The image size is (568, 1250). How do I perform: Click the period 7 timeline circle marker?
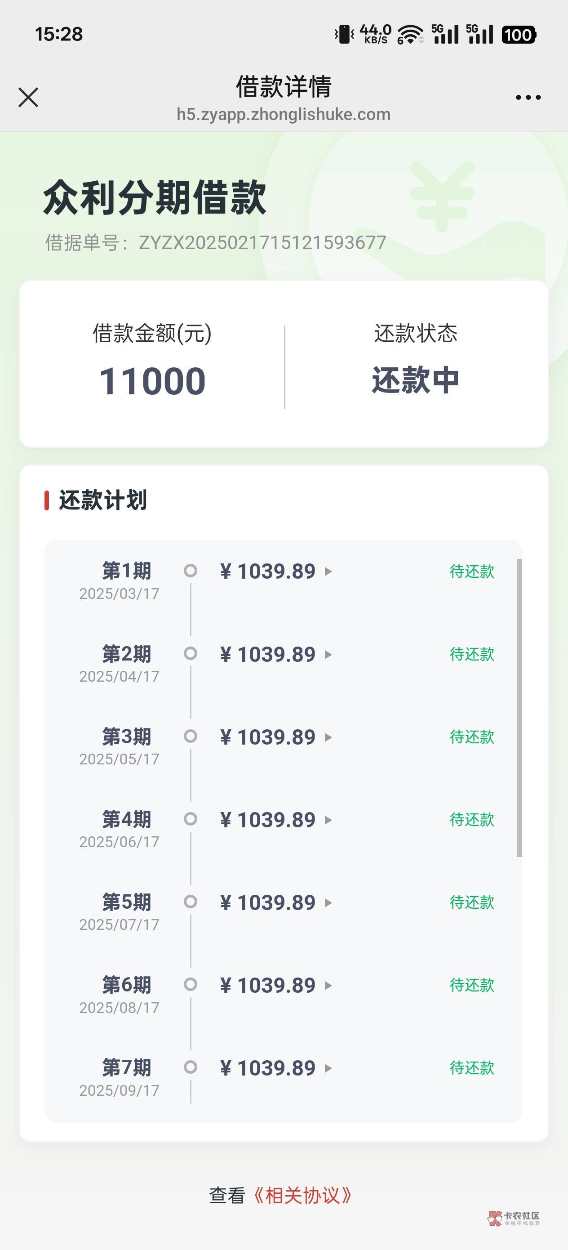click(191, 1067)
